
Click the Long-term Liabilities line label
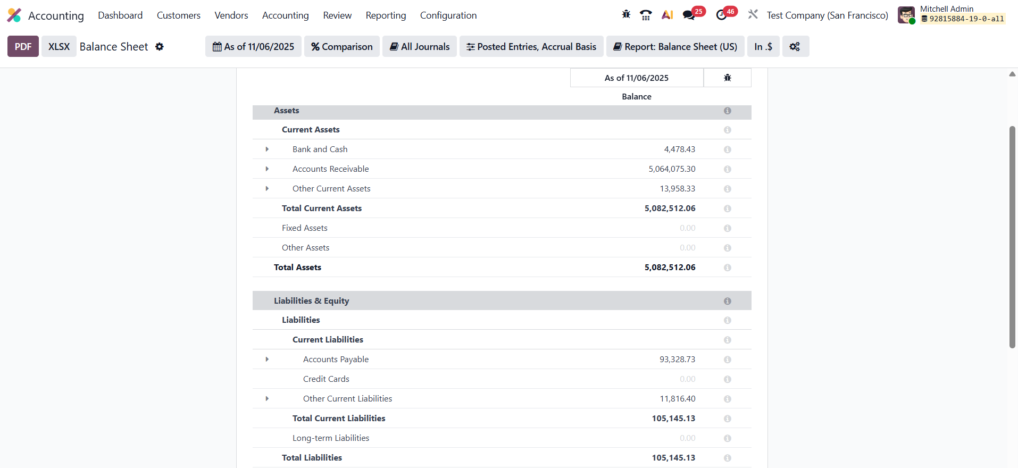coord(331,438)
